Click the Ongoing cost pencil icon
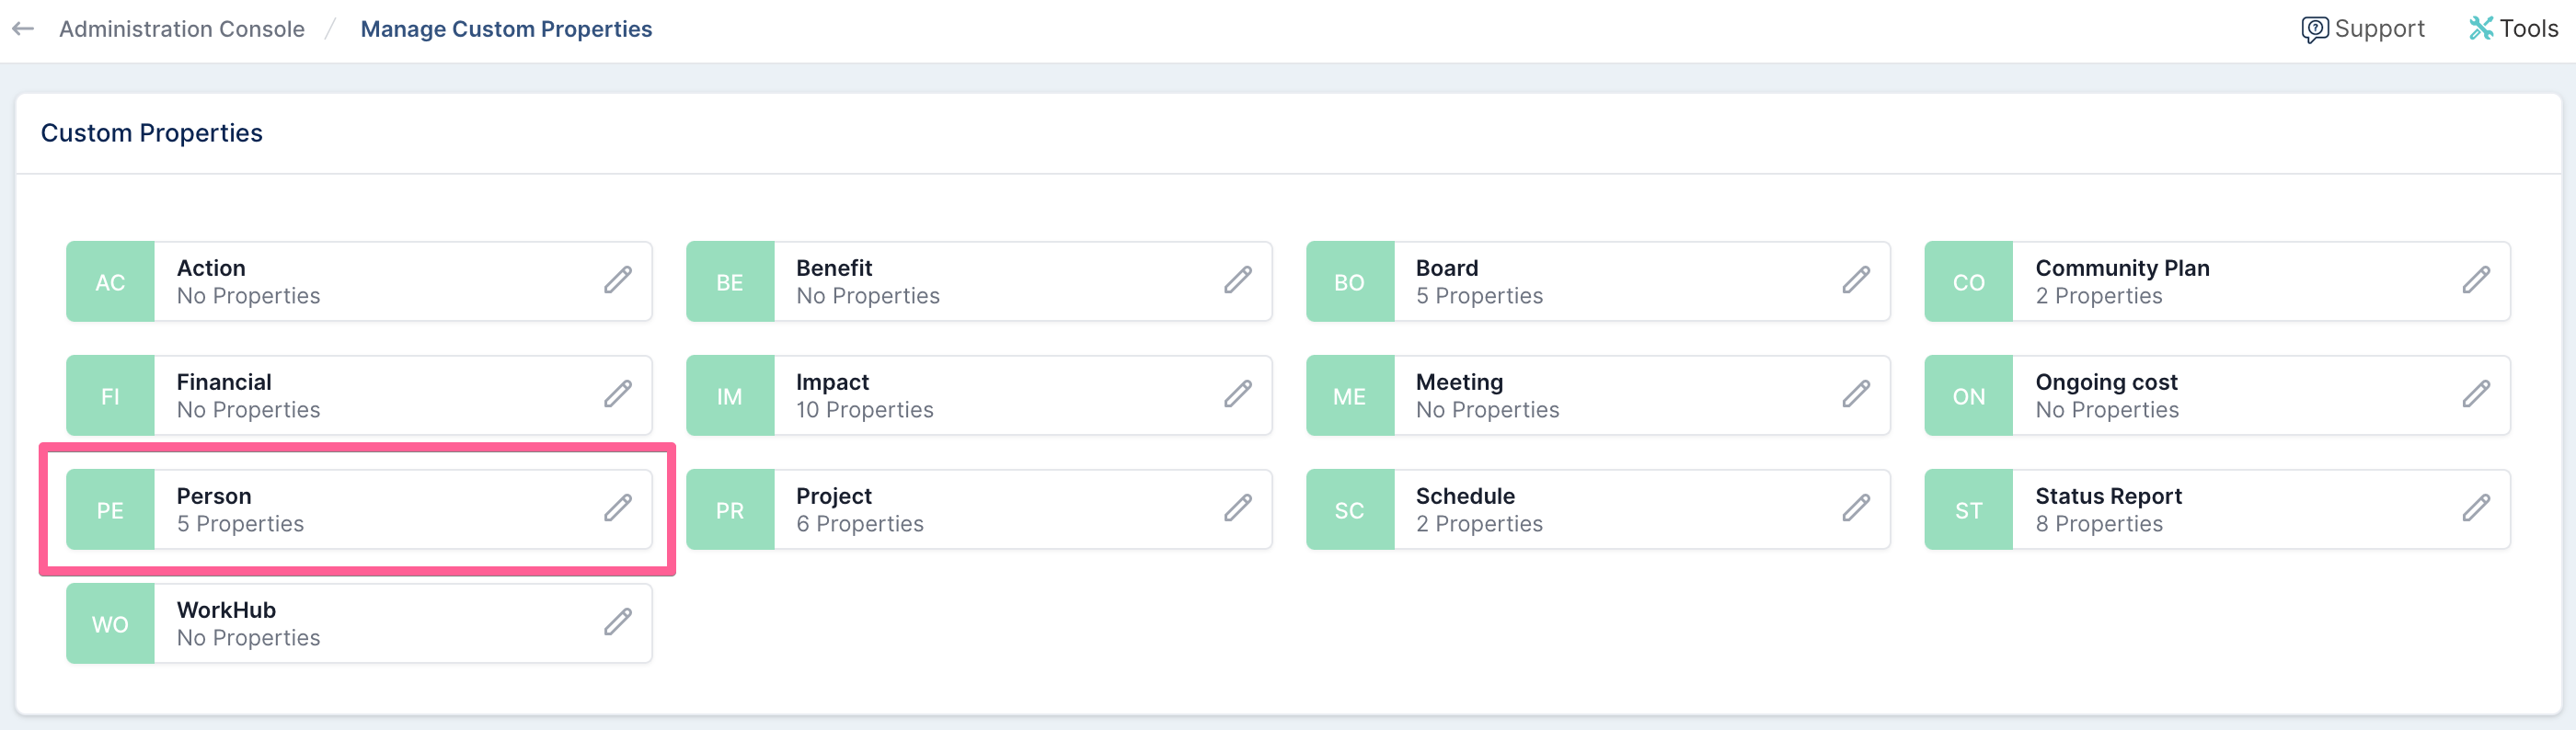The image size is (2576, 730). pos(2476,394)
